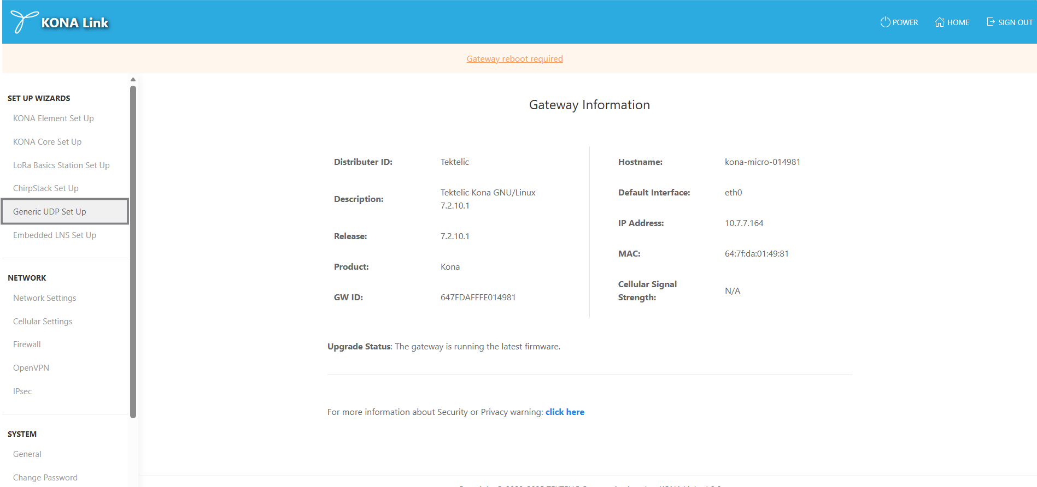Click the SYSTEM section header
This screenshot has height=487, width=1037.
(22, 434)
